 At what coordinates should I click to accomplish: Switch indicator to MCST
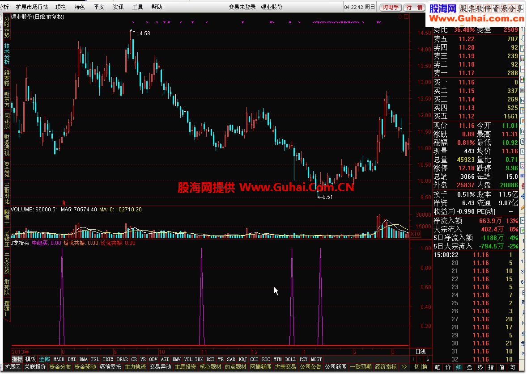coord(316,359)
